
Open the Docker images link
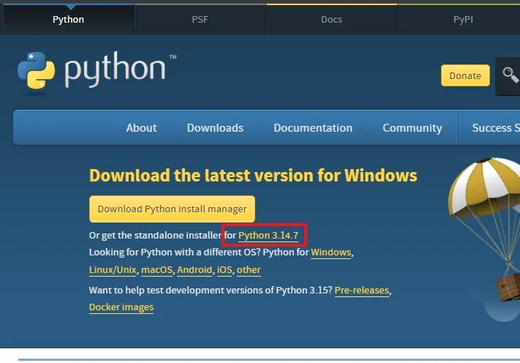tap(121, 307)
